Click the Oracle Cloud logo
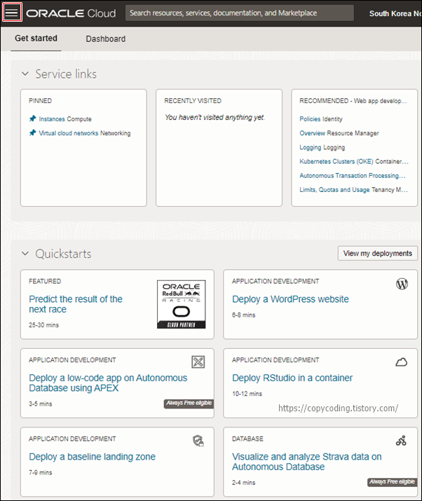The height and width of the screenshot is (501, 422). click(71, 13)
